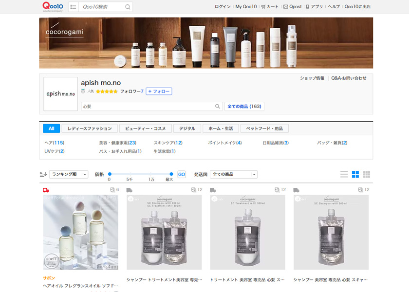This screenshot has height=292, width=409.
Task: Click the cocorogami shop banner
Action: 206,43
